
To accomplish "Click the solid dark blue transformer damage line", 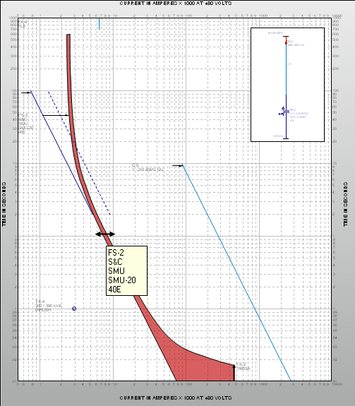I will click(x=62, y=153).
